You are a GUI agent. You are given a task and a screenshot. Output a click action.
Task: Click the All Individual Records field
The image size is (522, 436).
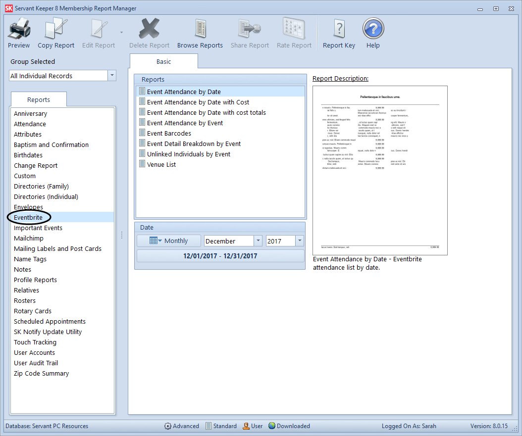[x=58, y=76]
